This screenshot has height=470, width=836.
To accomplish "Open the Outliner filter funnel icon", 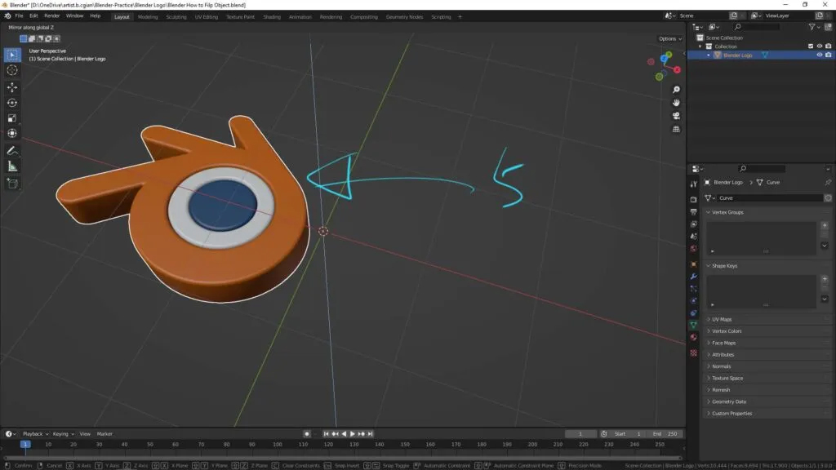I will (x=811, y=27).
